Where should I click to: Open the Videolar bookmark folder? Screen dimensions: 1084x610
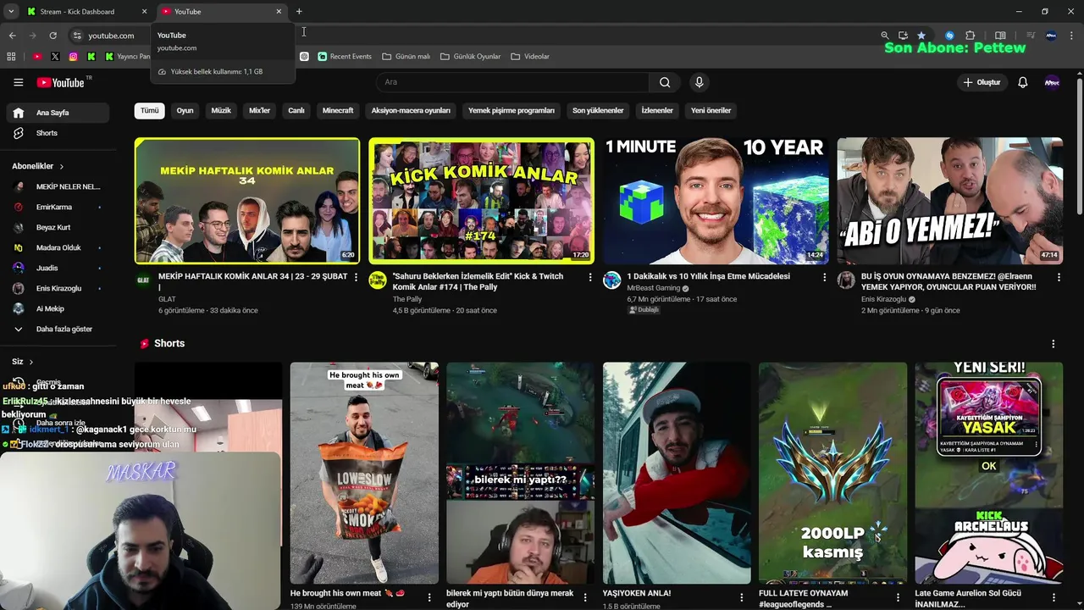pyautogui.click(x=530, y=57)
